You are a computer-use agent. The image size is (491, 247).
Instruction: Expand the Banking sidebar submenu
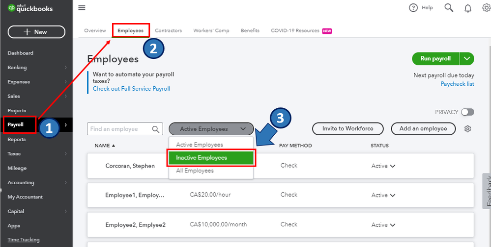[x=65, y=68]
